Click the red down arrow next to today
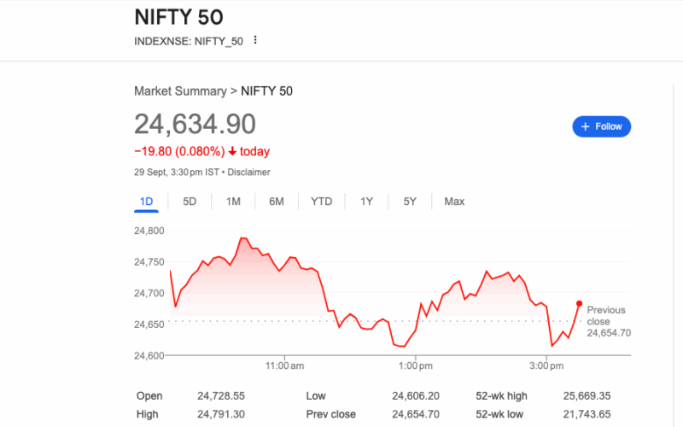 point(232,152)
